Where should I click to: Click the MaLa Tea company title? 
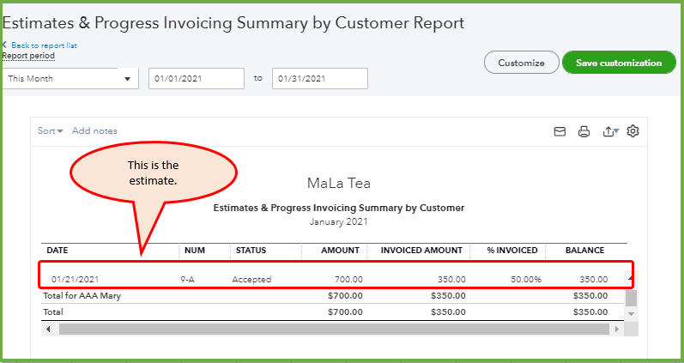338,184
